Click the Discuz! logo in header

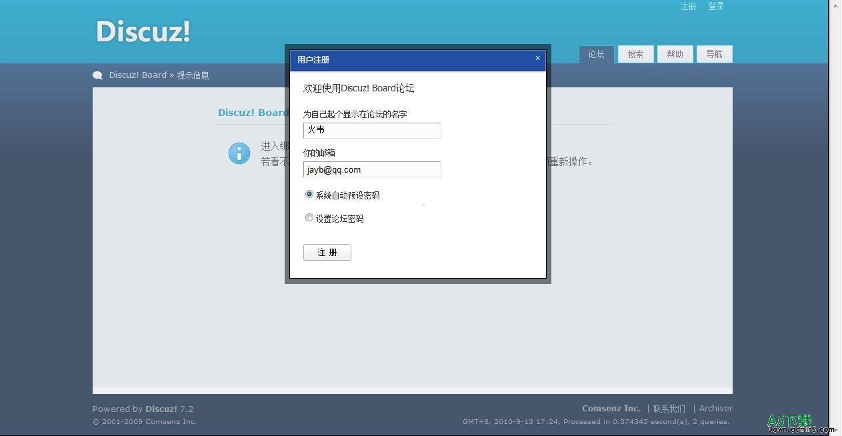pyautogui.click(x=143, y=31)
